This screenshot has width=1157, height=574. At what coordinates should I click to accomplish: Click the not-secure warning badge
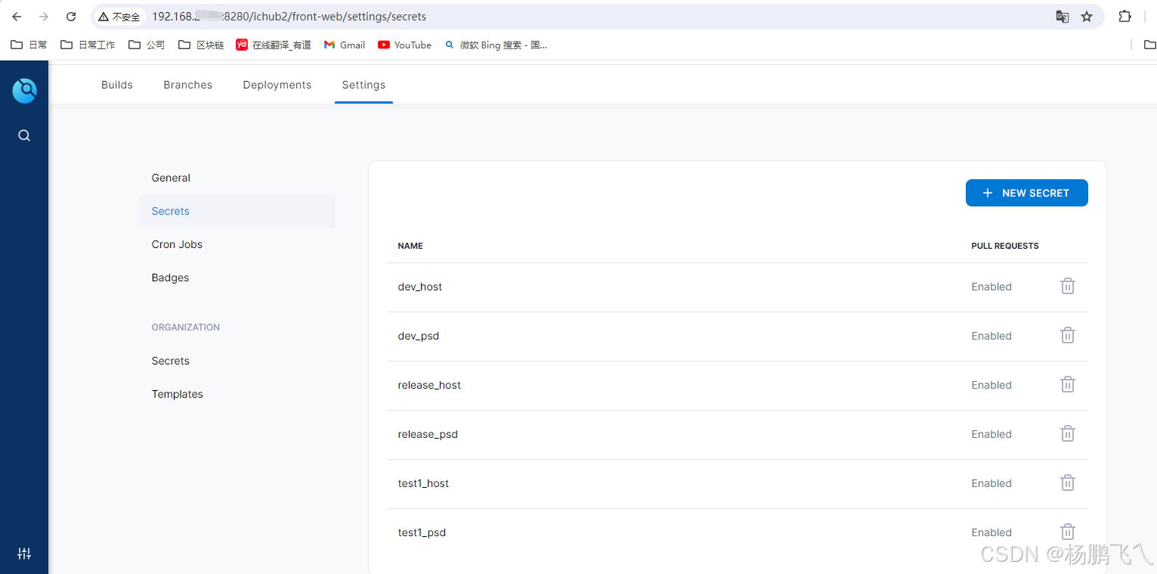119,17
